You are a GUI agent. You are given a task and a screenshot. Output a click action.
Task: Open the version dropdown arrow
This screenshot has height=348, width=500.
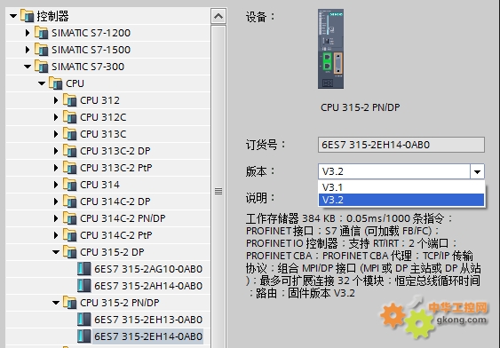pos(477,171)
